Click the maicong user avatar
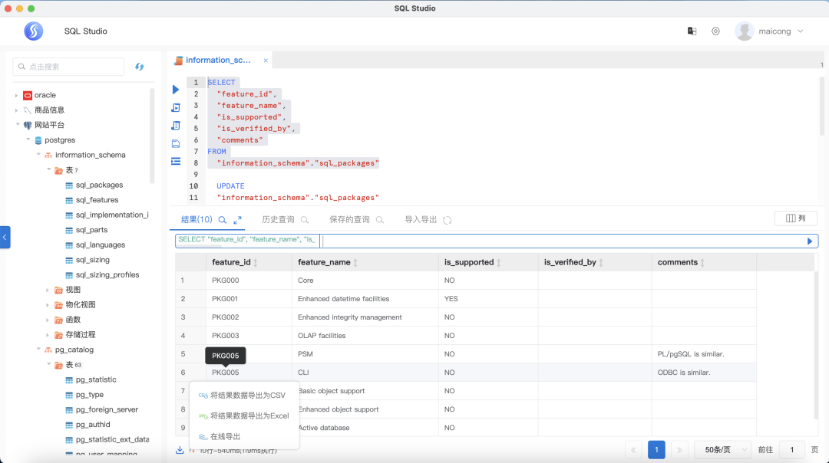This screenshot has width=829, height=463. (x=744, y=31)
